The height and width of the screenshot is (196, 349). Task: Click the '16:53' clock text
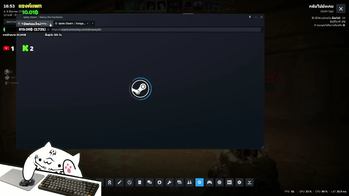(9, 6)
